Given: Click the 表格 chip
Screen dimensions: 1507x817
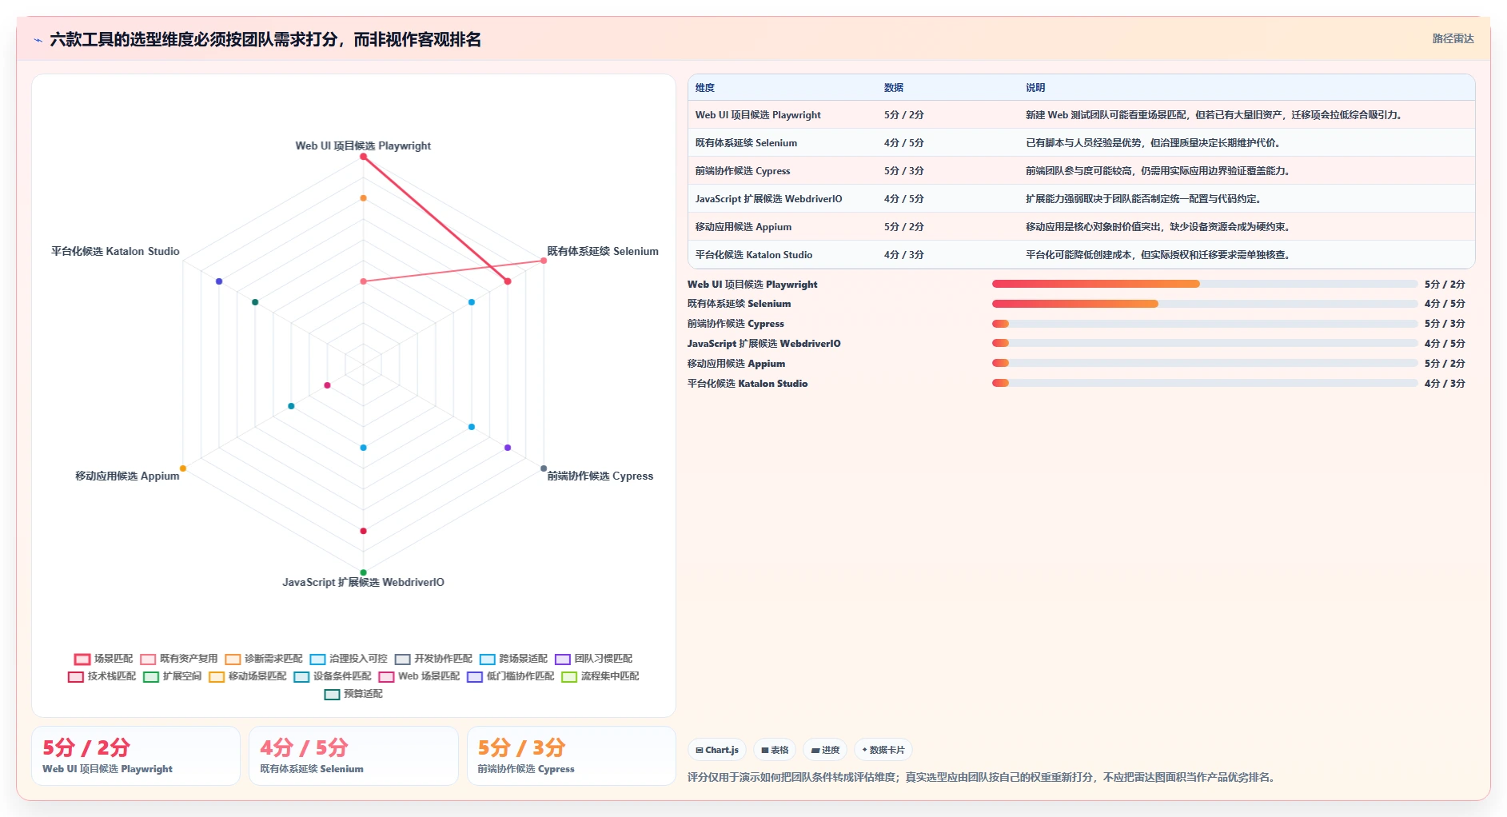Looking at the screenshot, I should 775,750.
